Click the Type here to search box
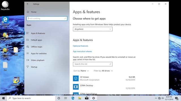This screenshot has width=181, height=101. point(31,98)
